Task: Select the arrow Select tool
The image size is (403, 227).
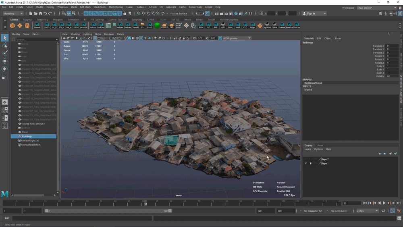Action: pos(4,38)
